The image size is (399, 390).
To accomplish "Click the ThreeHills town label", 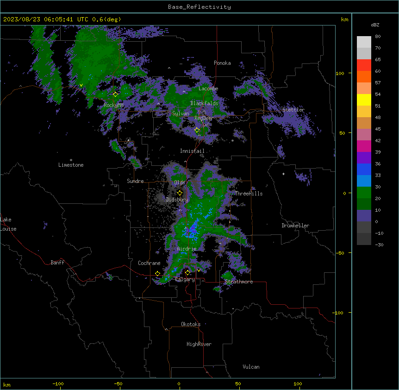I will coord(249,194).
